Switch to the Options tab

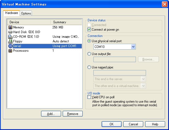(26, 13)
